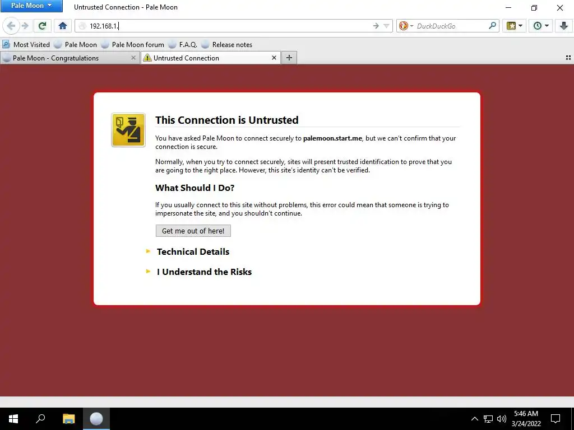Reload the current page

[x=43, y=26]
